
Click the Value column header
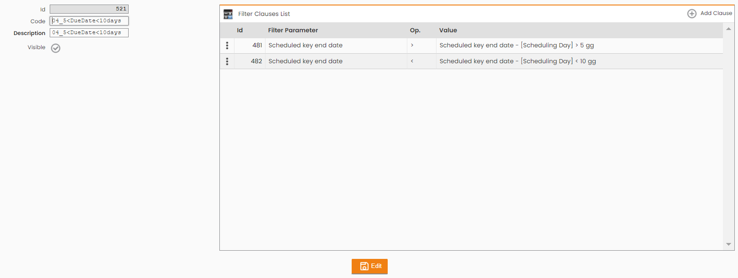point(448,30)
